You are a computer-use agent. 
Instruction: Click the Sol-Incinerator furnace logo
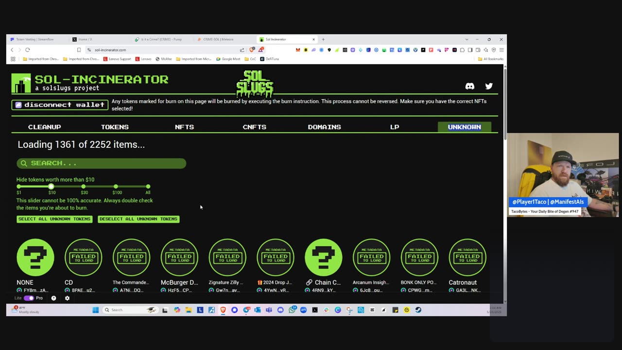pos(21,83)
